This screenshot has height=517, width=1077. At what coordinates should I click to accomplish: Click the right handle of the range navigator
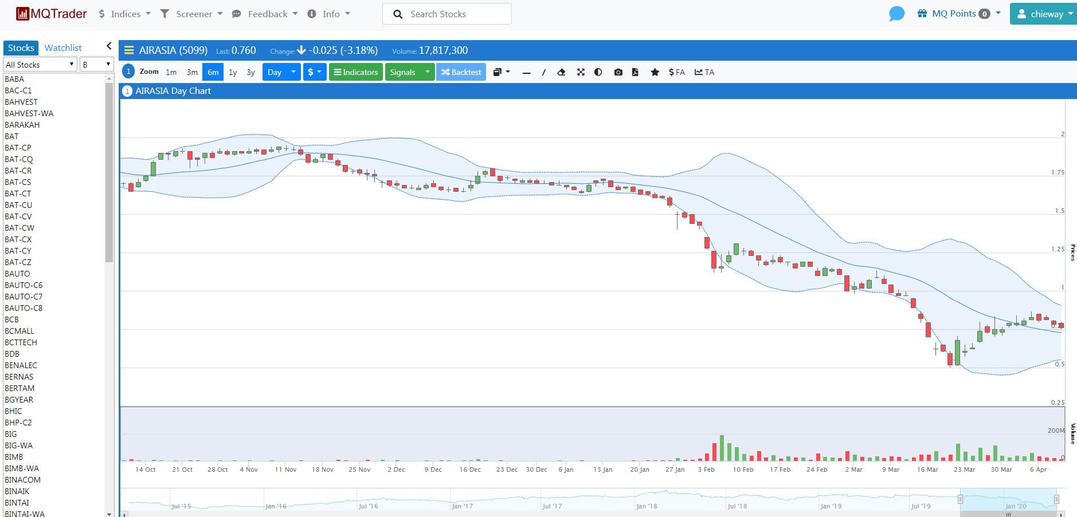[x=1056, y=499]
